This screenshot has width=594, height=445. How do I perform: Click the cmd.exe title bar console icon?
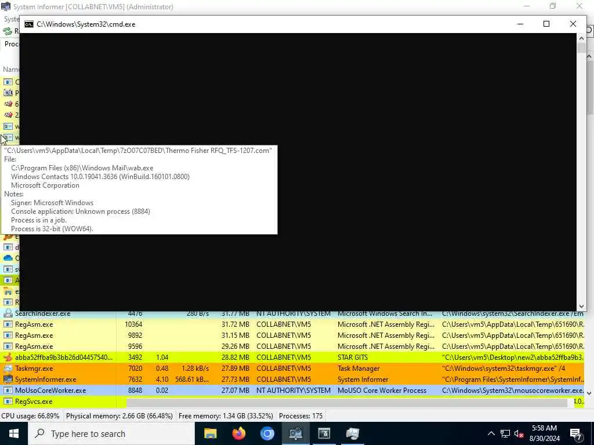(29, 24)
